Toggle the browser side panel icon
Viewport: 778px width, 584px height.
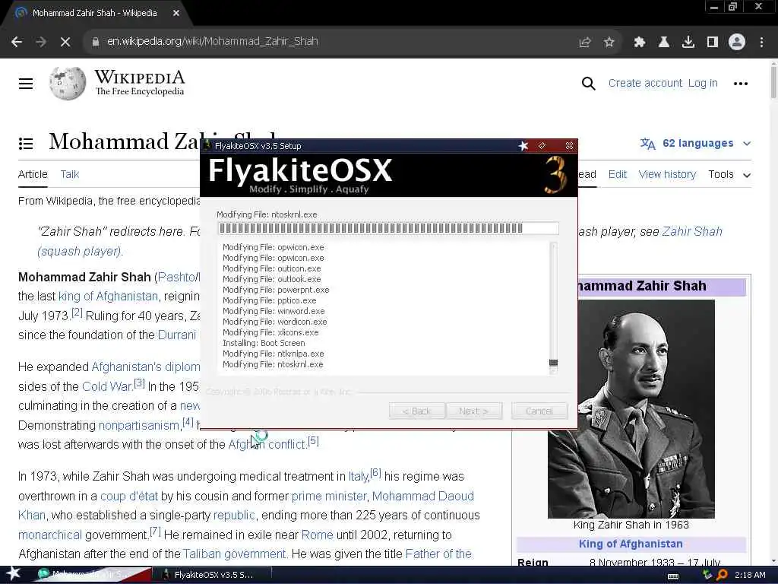tap(713, 43)
